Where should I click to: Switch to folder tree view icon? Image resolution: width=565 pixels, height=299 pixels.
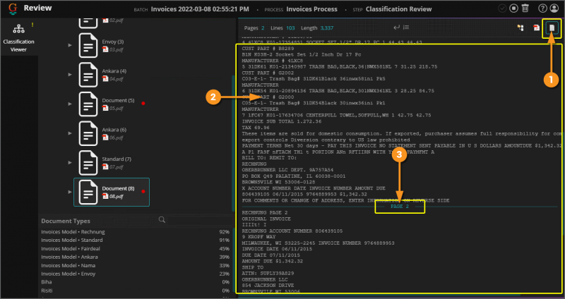click(521, 28)
